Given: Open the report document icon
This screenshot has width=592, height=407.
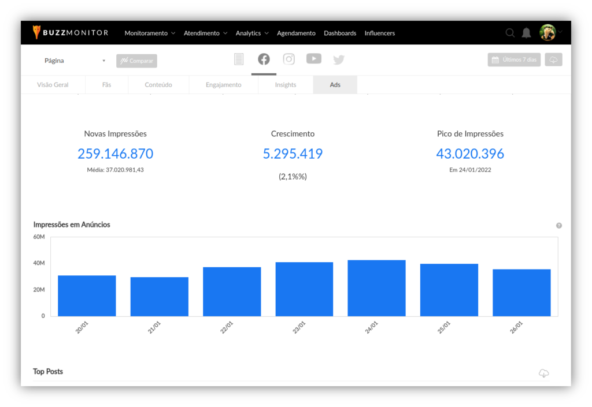Looking at the screenshot, I should click(x=239, y=59).
